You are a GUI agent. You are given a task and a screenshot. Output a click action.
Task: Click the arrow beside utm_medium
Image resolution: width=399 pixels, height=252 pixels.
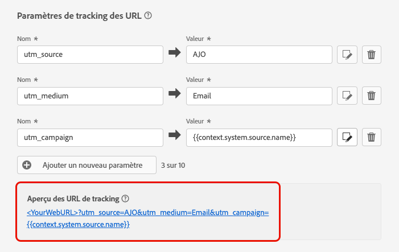coord(174,96)
